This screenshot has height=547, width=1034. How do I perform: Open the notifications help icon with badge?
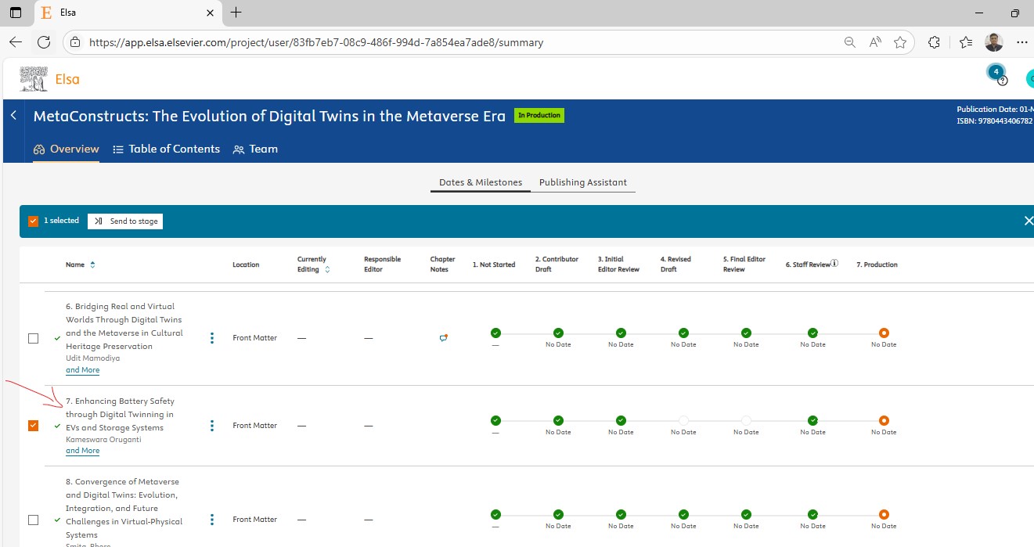click(997, 74)
